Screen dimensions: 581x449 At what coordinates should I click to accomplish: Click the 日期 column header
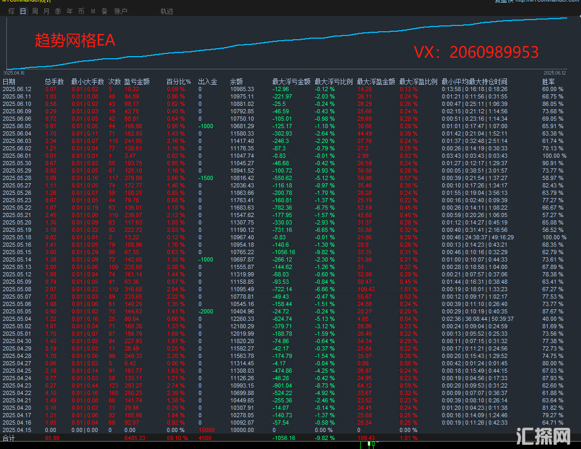point(9,82)
